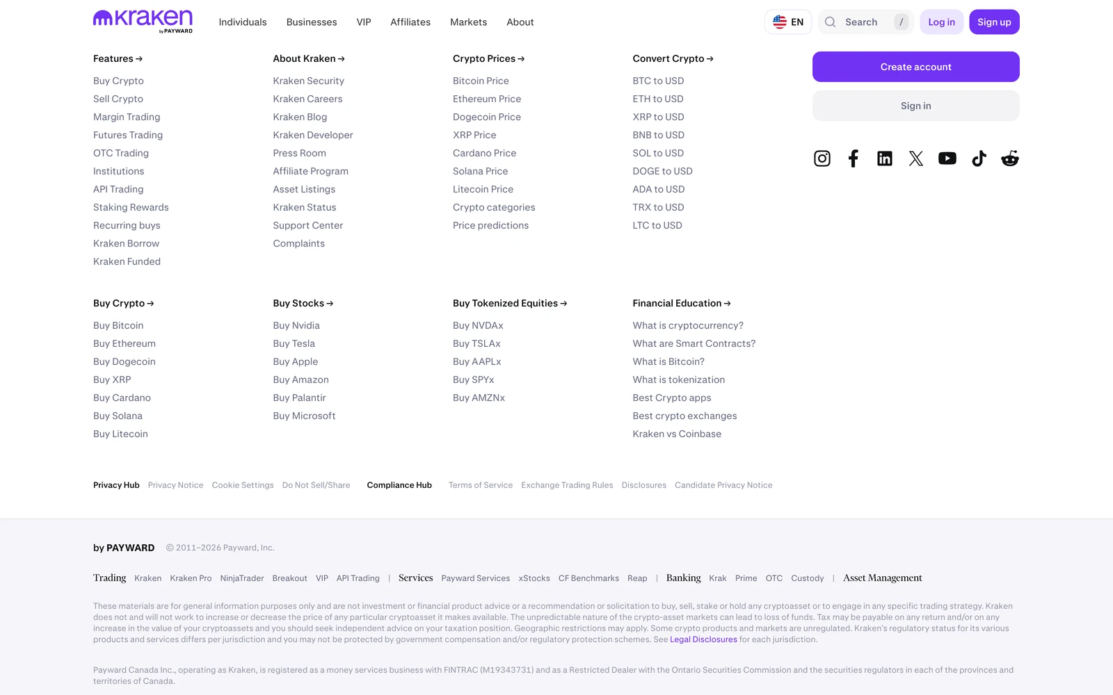Open Kraken's Facebook page icon
Viewport: 1113px width, 695px height.
click(x=853, y=158)
